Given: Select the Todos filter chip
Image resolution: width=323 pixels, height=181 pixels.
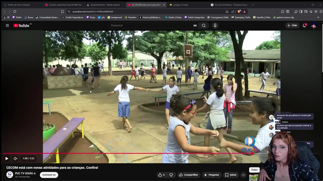Looking at the screenshot, I should coord(254,170).
